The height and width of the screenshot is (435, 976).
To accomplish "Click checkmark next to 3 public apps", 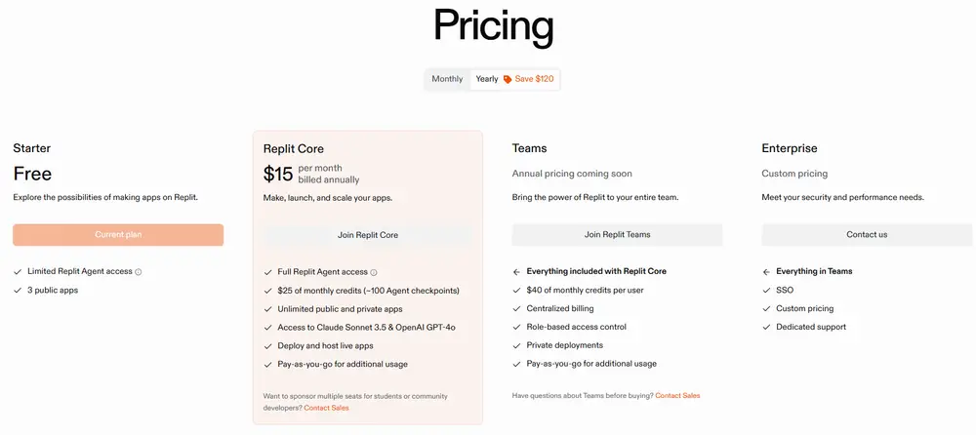I will pos(18,291).
